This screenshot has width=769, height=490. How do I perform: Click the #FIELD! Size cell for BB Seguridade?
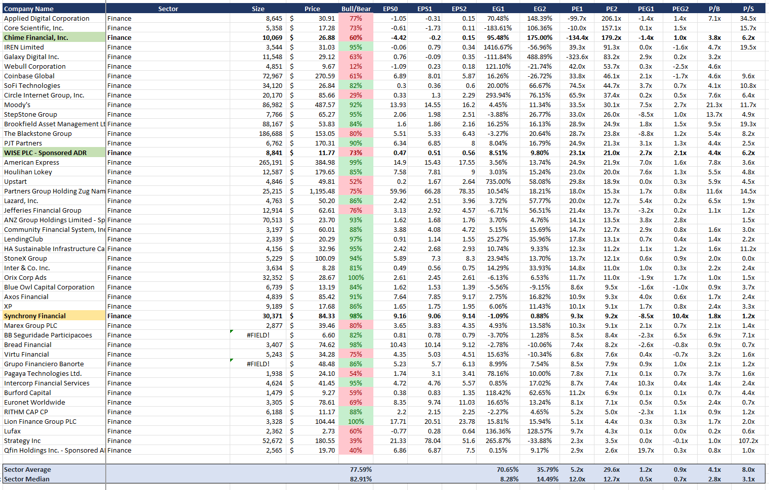258,335
